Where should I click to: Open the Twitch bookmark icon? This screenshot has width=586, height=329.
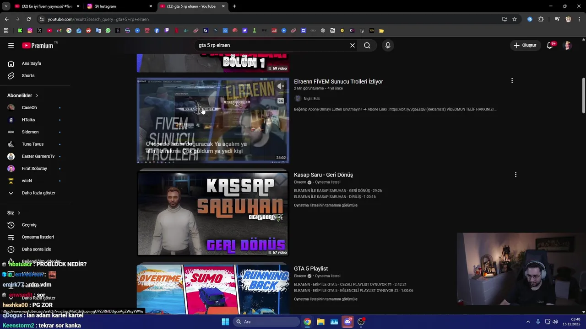click(167, 31)
